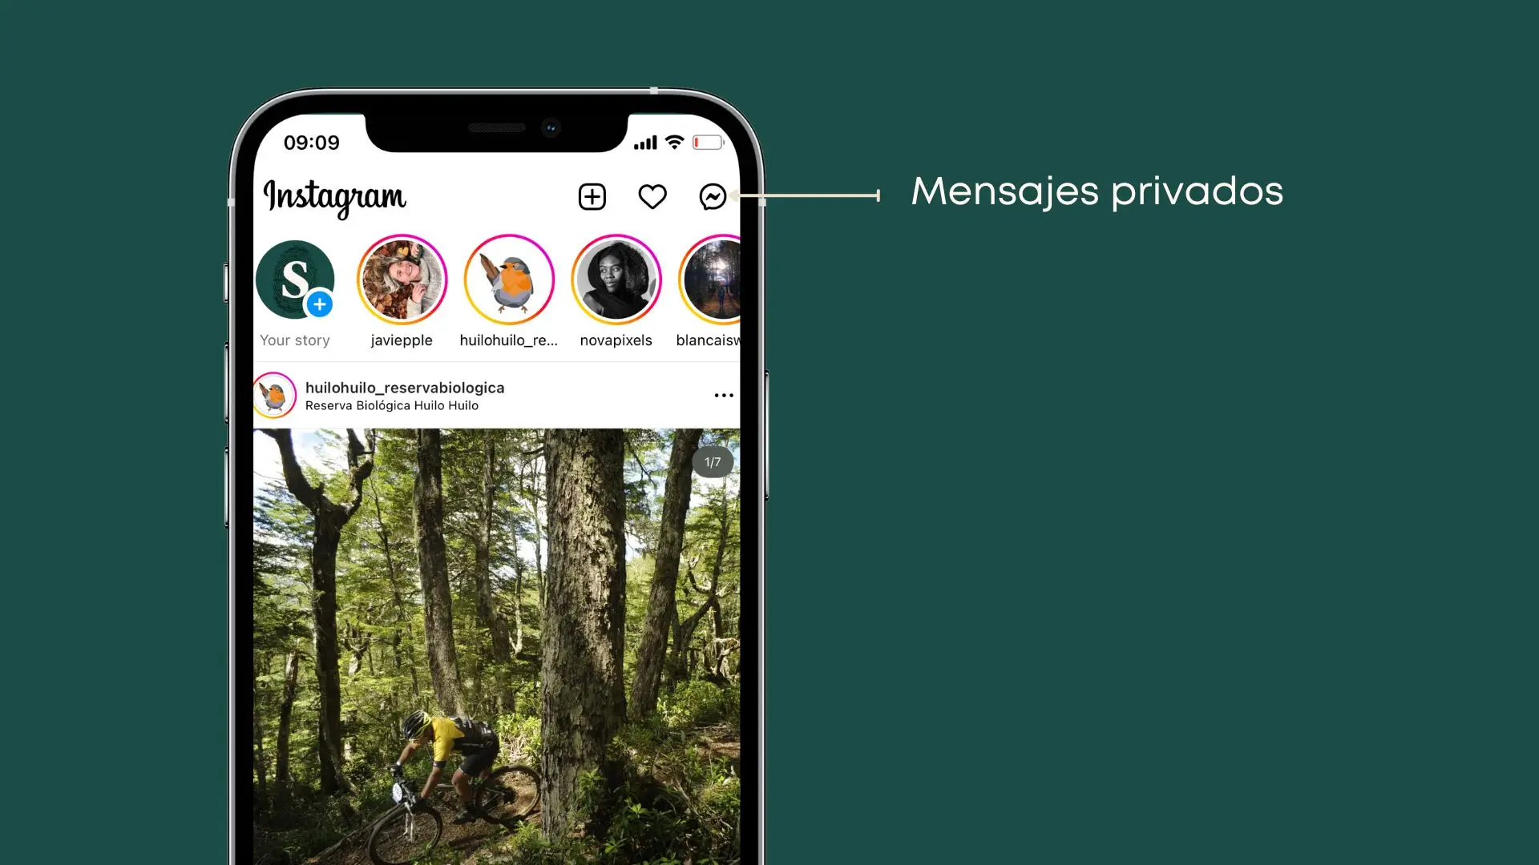The width and height of the screenshot is (1539, 865).
Task: Toggle battery status indicator
Action: 705,143
